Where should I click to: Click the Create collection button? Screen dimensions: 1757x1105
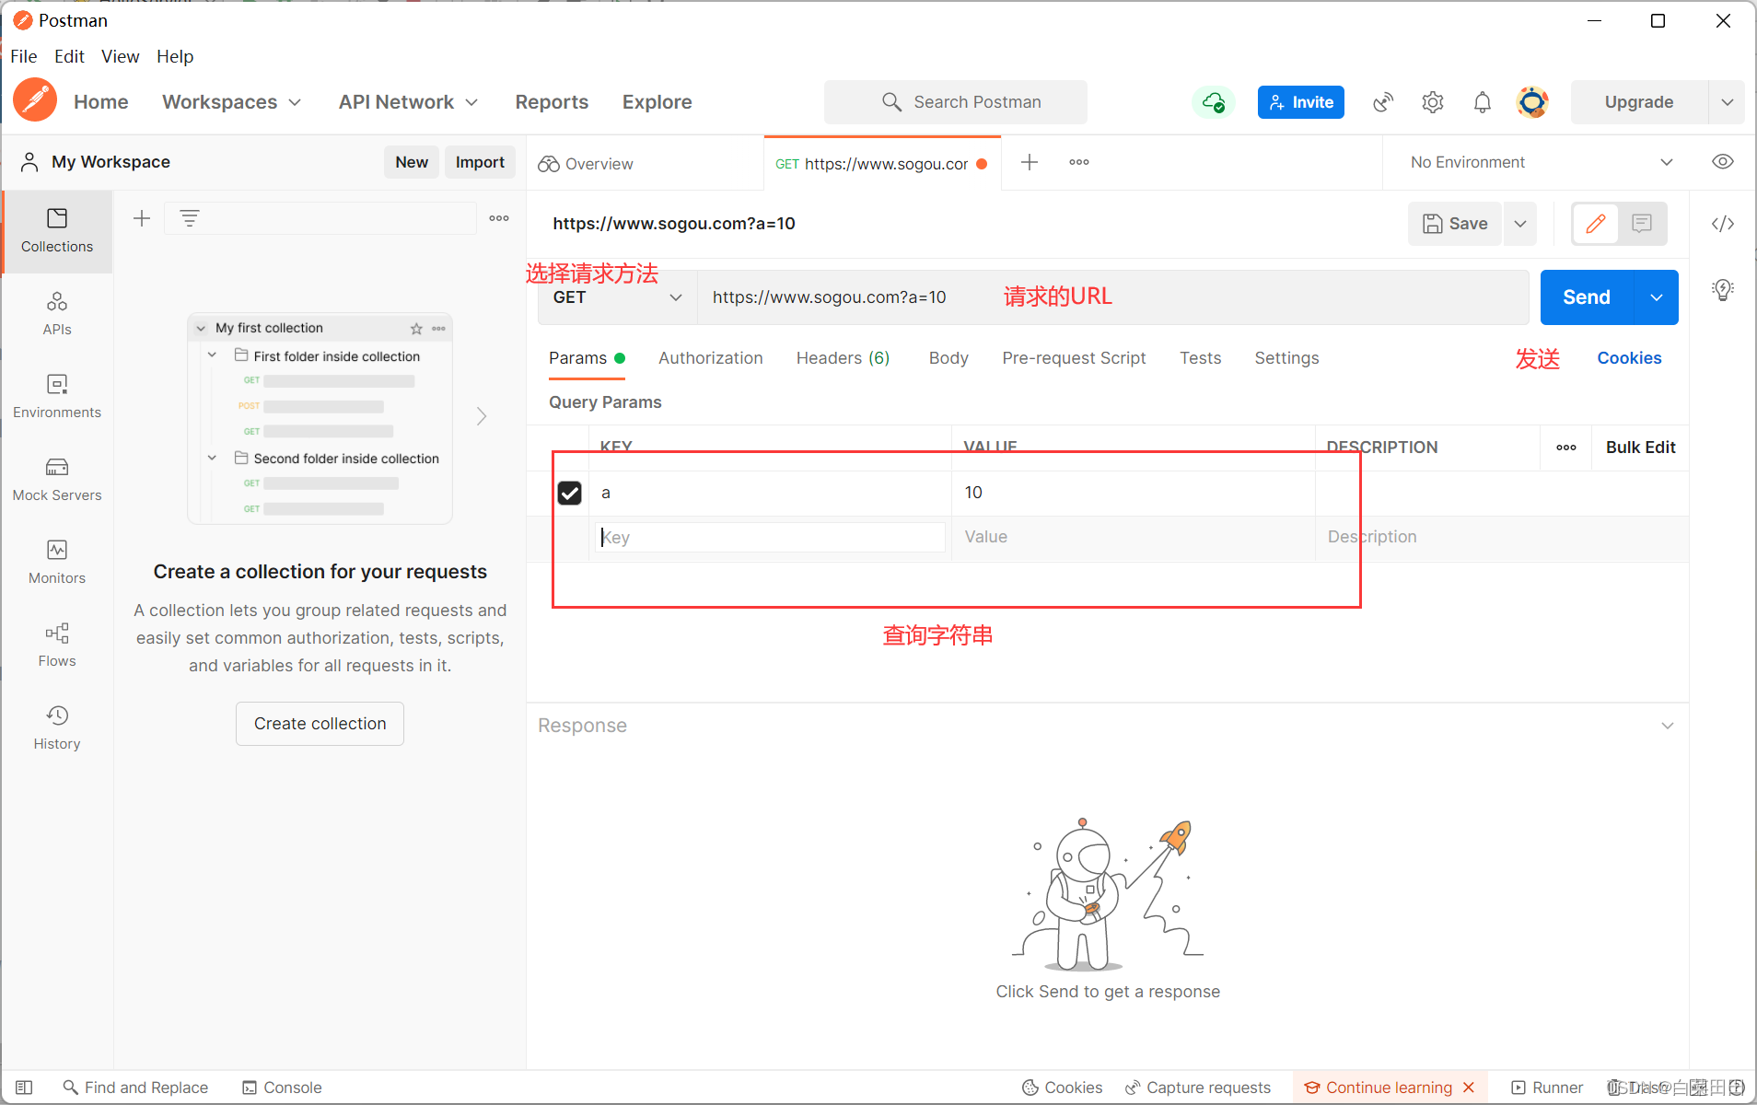coord(320,724)
